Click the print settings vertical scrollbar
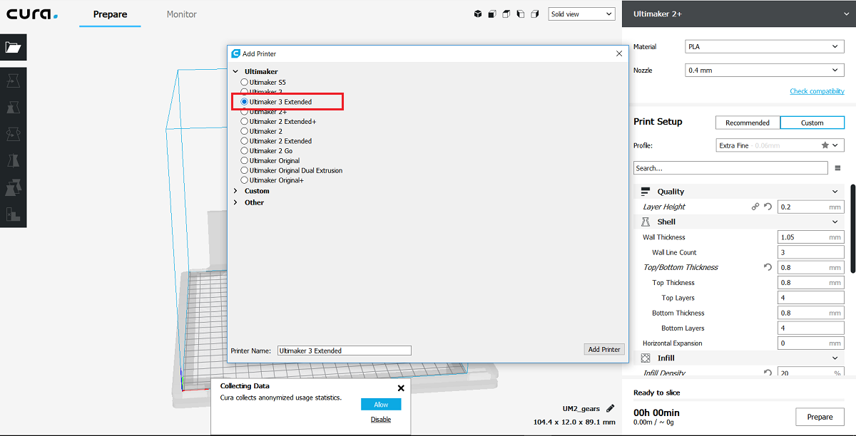The width and height of the screenshot is (856, 436). 852,229
